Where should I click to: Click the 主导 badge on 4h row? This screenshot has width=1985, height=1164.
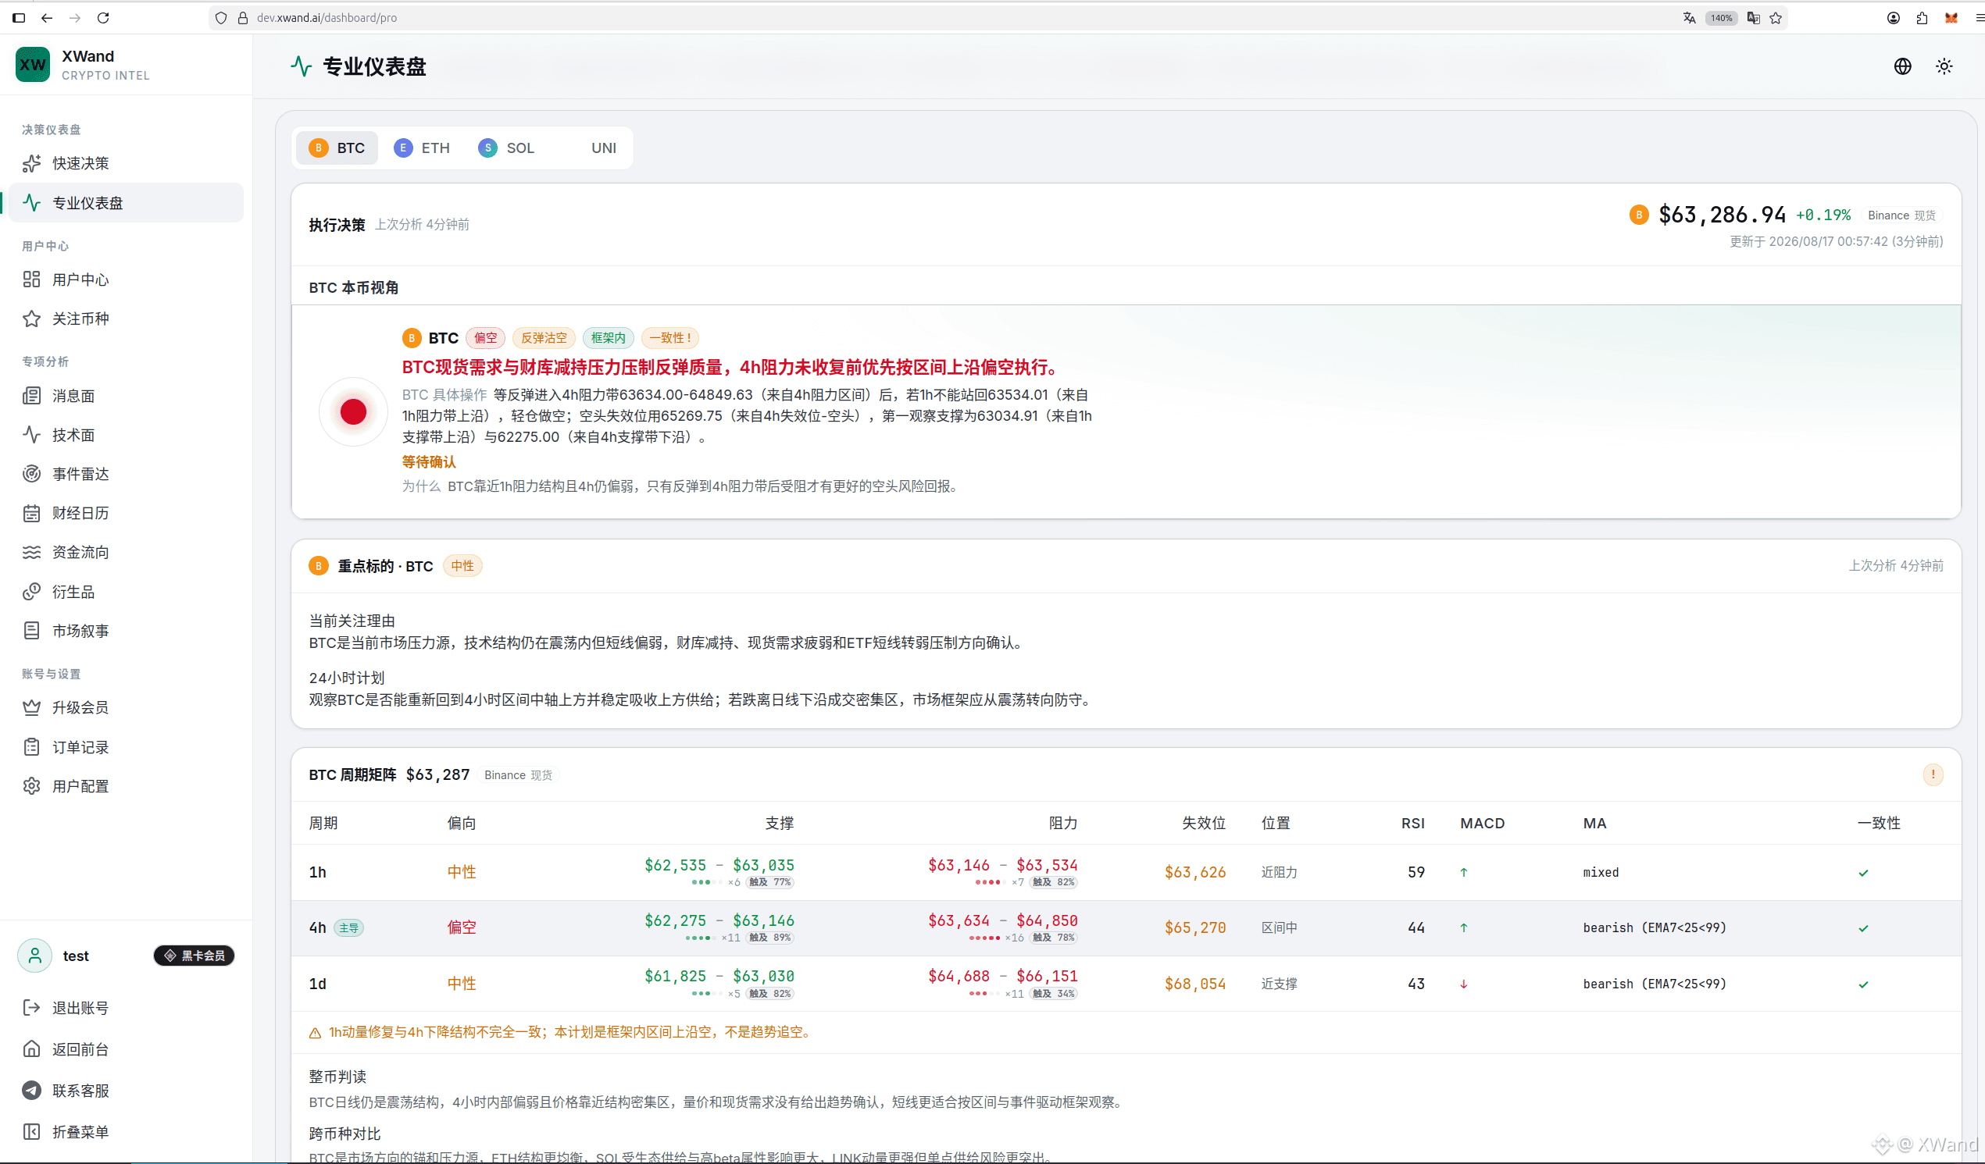(348, 928)
